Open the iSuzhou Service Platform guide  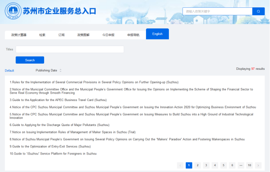[53, 154]
